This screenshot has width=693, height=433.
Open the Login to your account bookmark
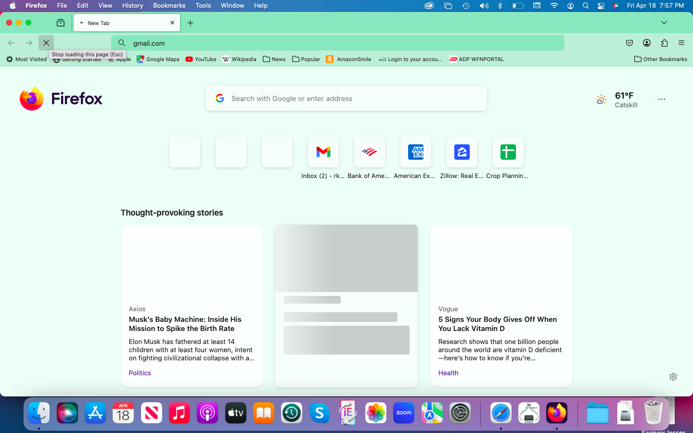pyautogui.click(x=410, y=59)
